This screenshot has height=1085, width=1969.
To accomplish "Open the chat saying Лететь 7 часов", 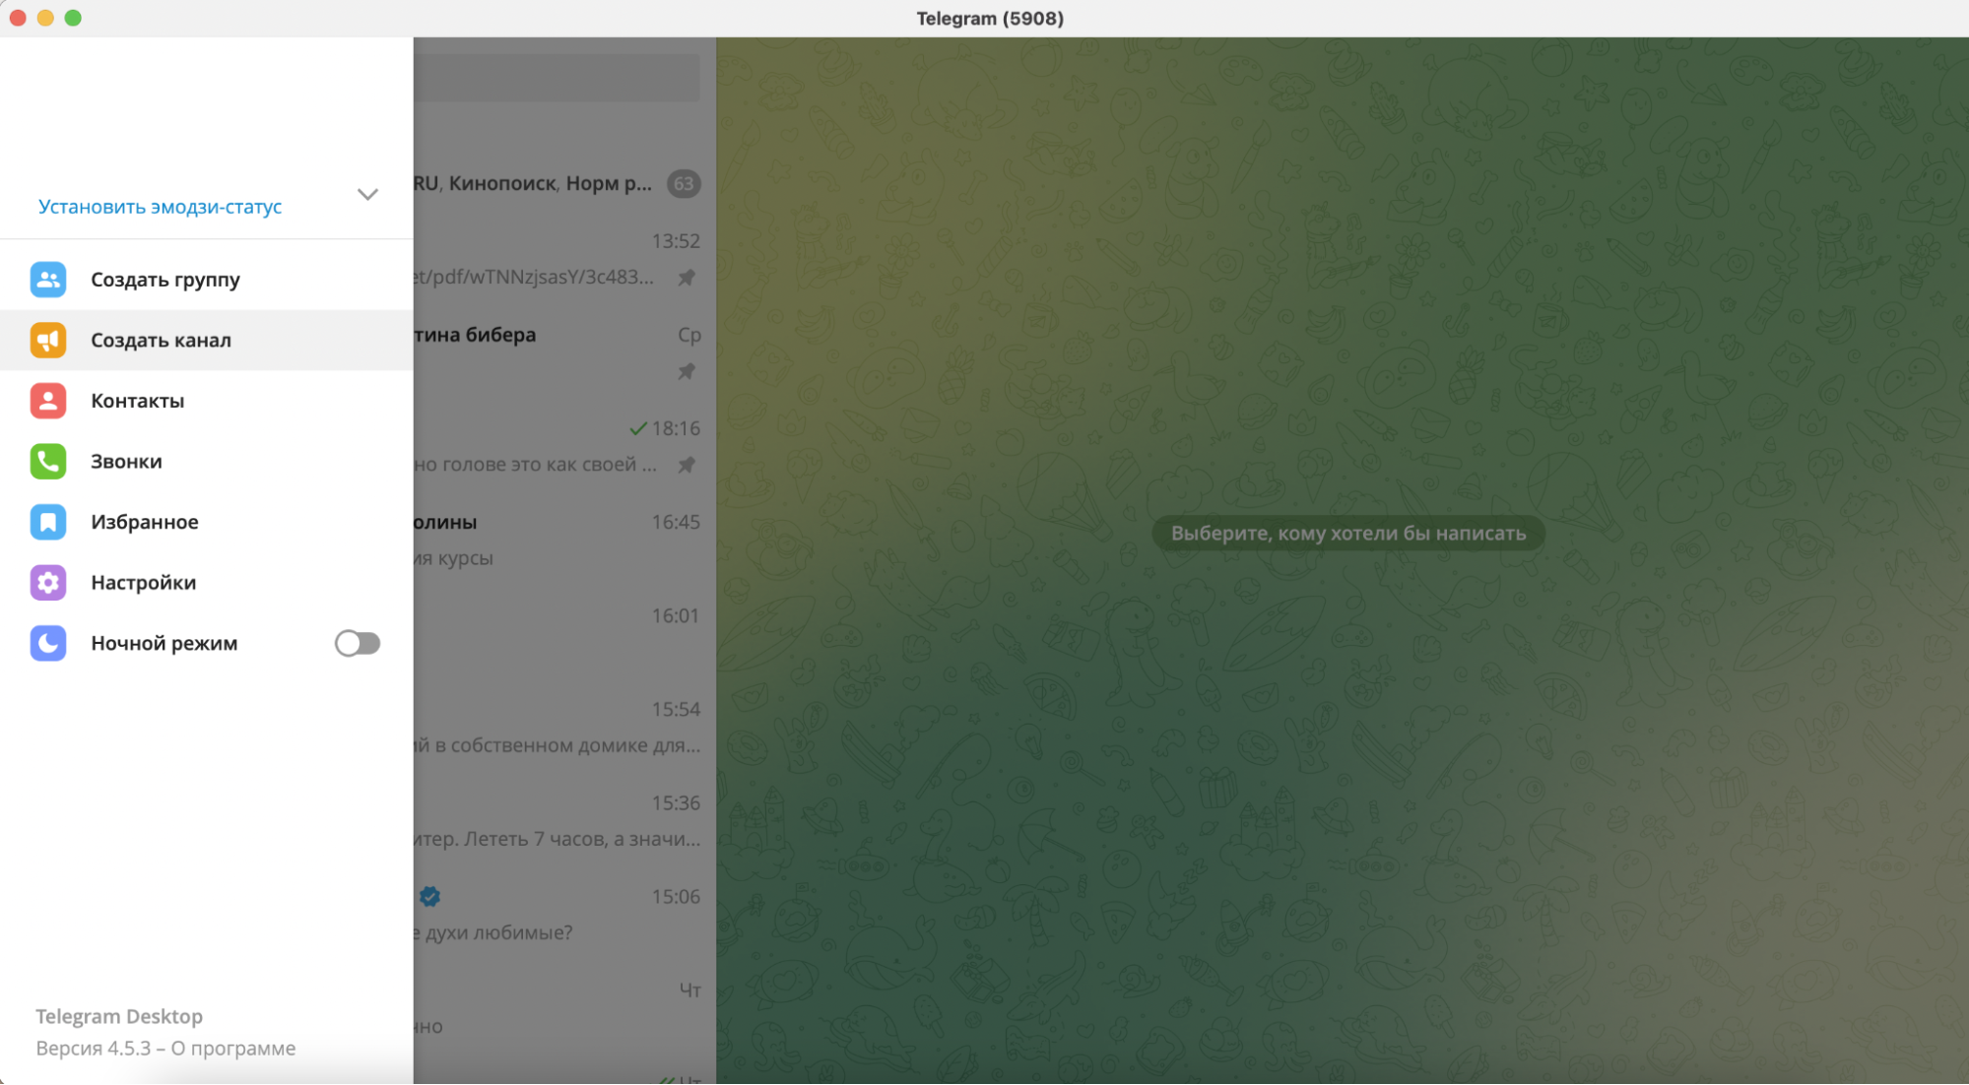I will click(564, 820).
